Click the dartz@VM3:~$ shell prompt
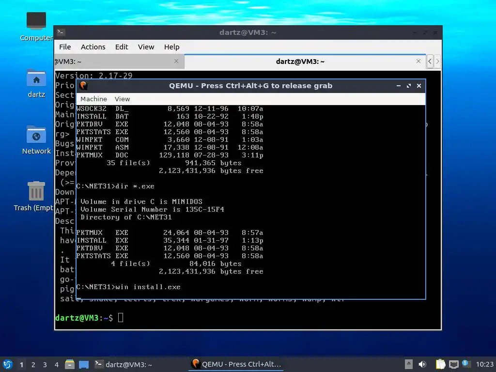 (84, 318)
